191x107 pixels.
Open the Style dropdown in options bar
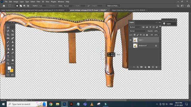68,6
